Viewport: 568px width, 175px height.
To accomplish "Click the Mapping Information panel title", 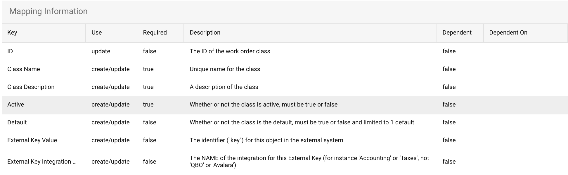I will [49, 11].
